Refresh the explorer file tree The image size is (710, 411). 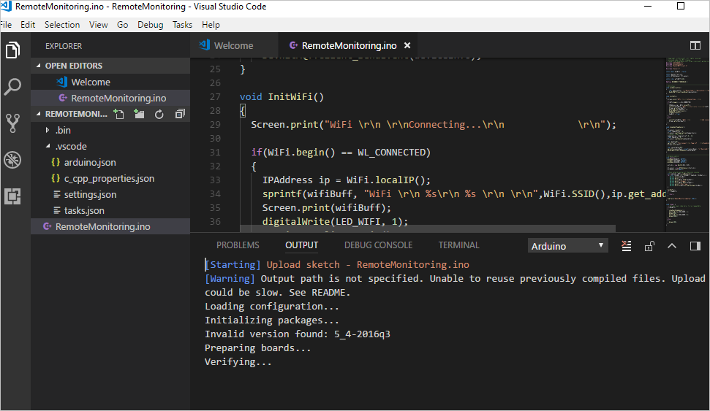pos(159,114)
